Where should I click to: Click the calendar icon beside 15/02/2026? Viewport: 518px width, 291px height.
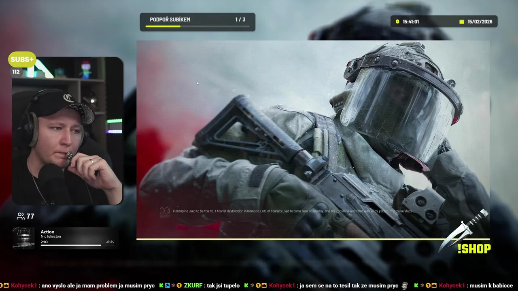461,22
